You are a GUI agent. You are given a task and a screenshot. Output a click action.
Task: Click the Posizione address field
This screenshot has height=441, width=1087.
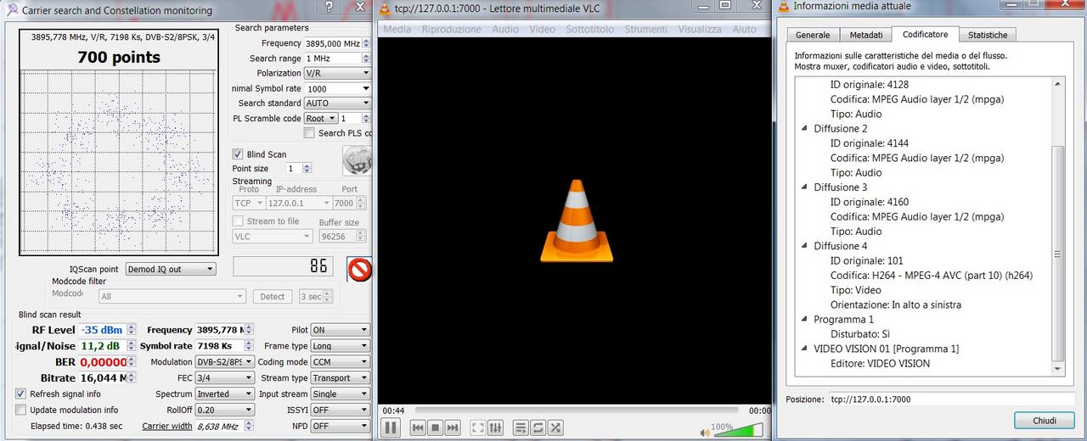(951, 399)
